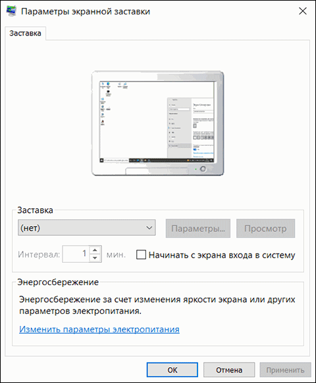Image resolution: width=316 pixels, height=383 pixels.
Task: Enable Начинать с экрана входа в систему checkbox
Action: click(x=141, y=254)
